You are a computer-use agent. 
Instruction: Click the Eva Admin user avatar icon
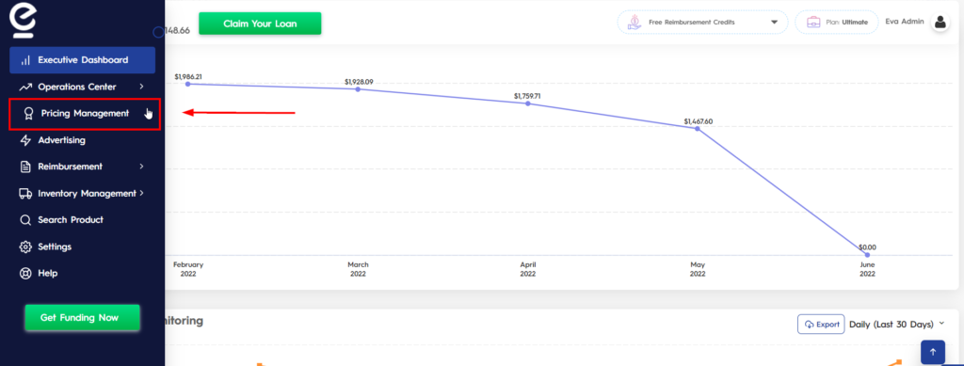click(x=940, y=23)
